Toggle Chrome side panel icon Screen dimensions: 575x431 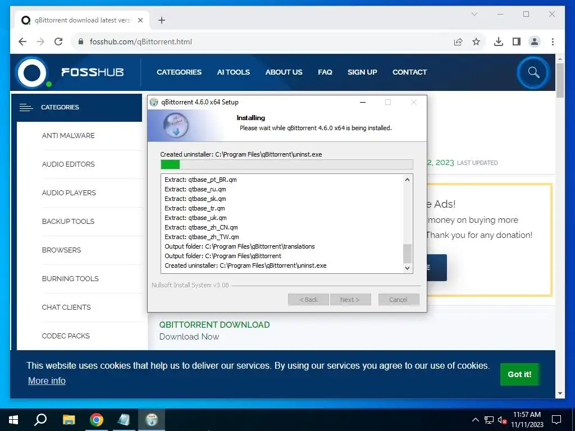[517, 42]
